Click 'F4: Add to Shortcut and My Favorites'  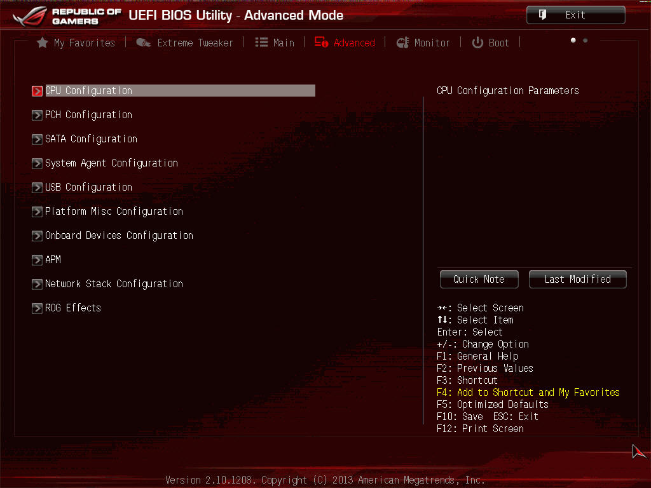(528, 393)
